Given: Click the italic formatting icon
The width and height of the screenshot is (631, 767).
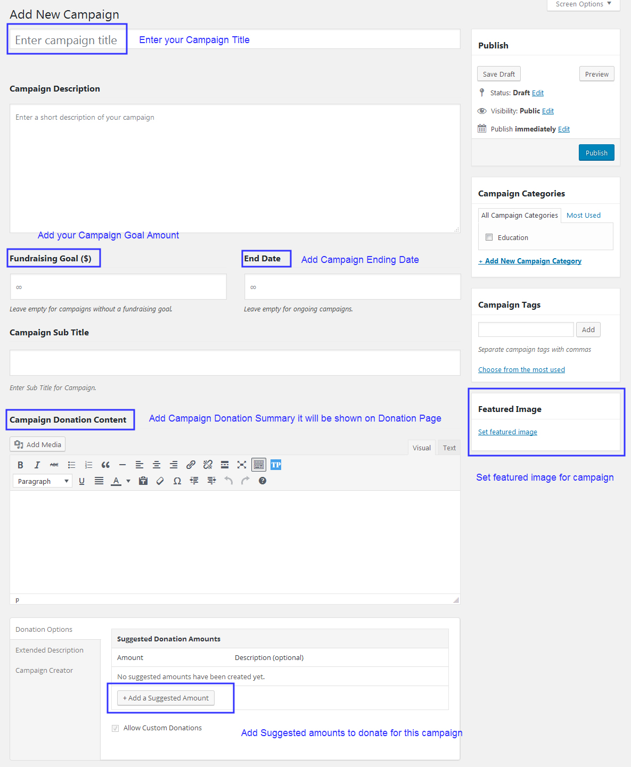Looking at the screenshot, I should tap(37, 465).
